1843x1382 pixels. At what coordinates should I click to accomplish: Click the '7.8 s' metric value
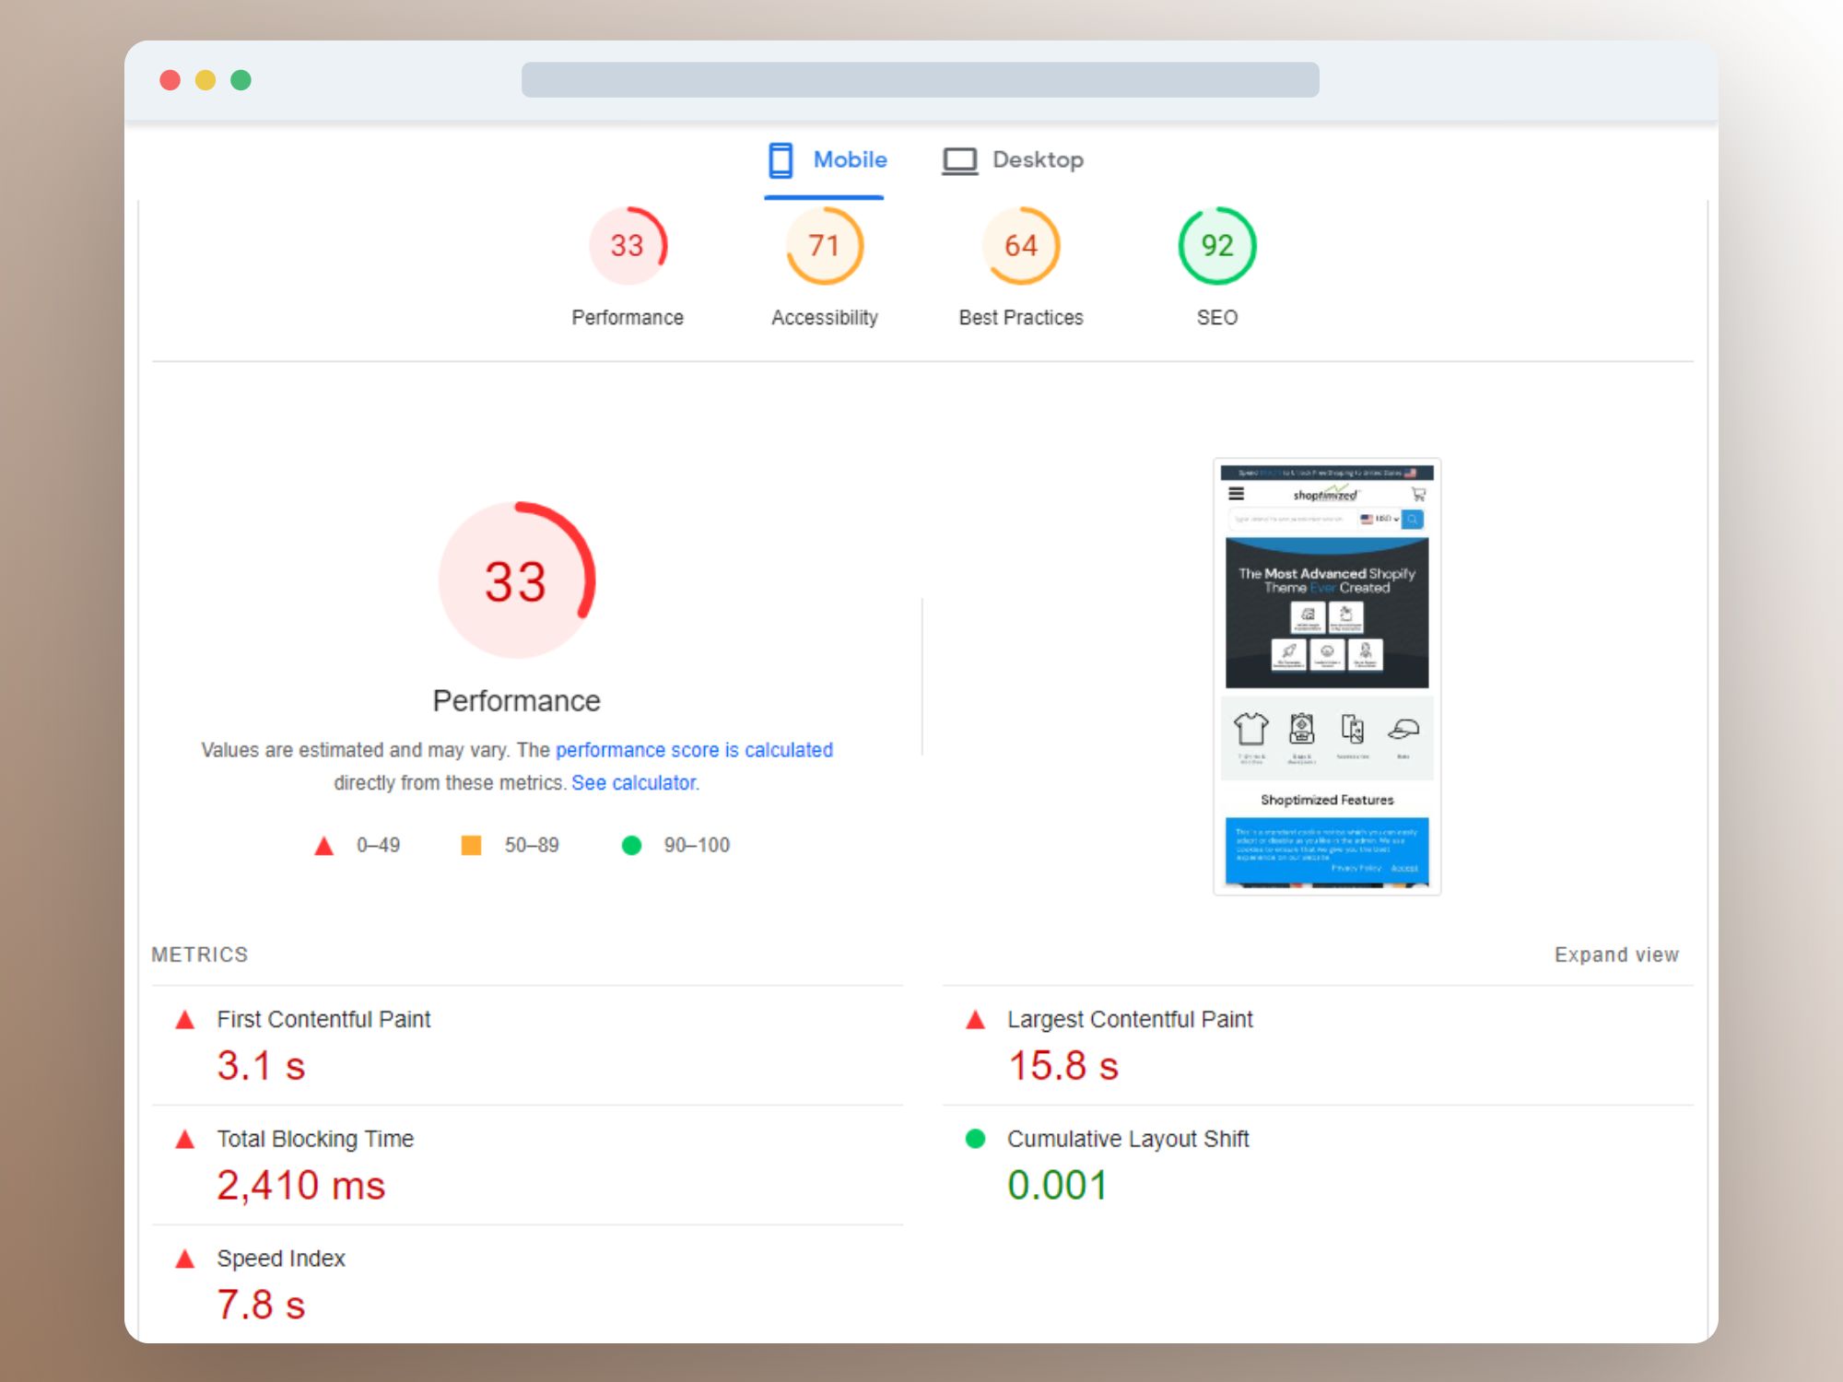(261, 1306)
